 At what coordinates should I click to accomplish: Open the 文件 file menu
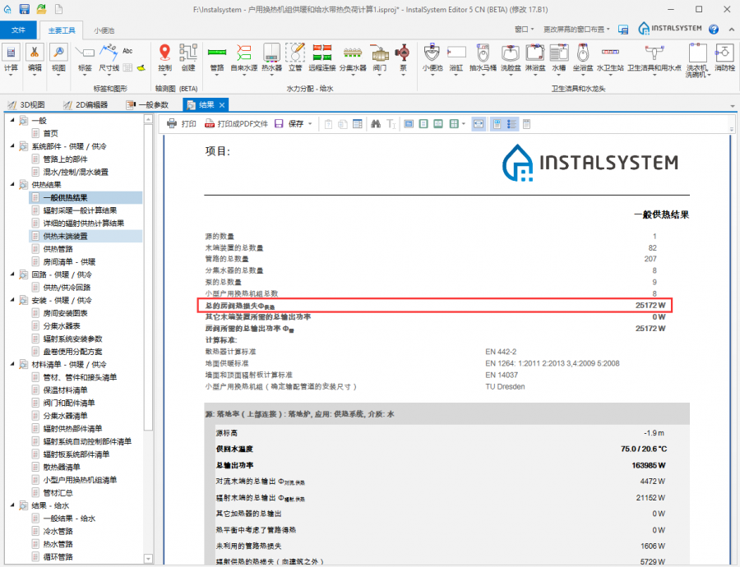click(18, 30)
